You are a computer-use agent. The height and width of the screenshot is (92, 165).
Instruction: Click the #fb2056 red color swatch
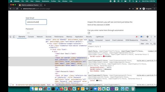click(104, 56)
